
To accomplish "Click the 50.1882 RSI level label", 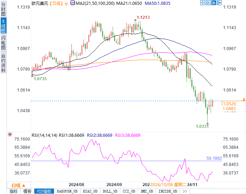I will (214, 158).
